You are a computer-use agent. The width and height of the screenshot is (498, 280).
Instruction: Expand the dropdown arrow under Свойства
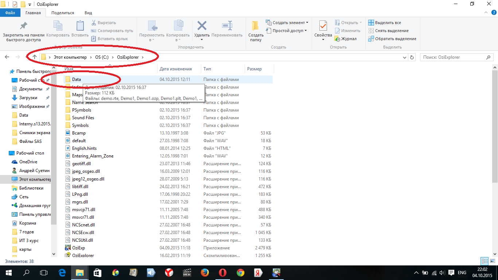pyautogui.click(x=323, y=39)
